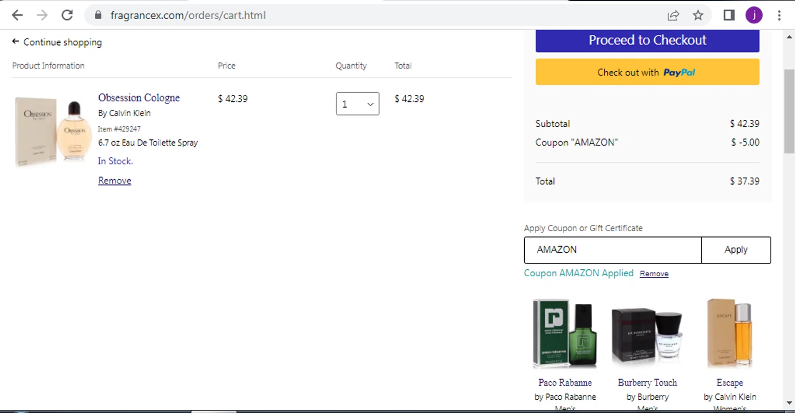Remove the applied AMAZON coupon
This screenshot has width=795, height=413.
pos(654,274)
